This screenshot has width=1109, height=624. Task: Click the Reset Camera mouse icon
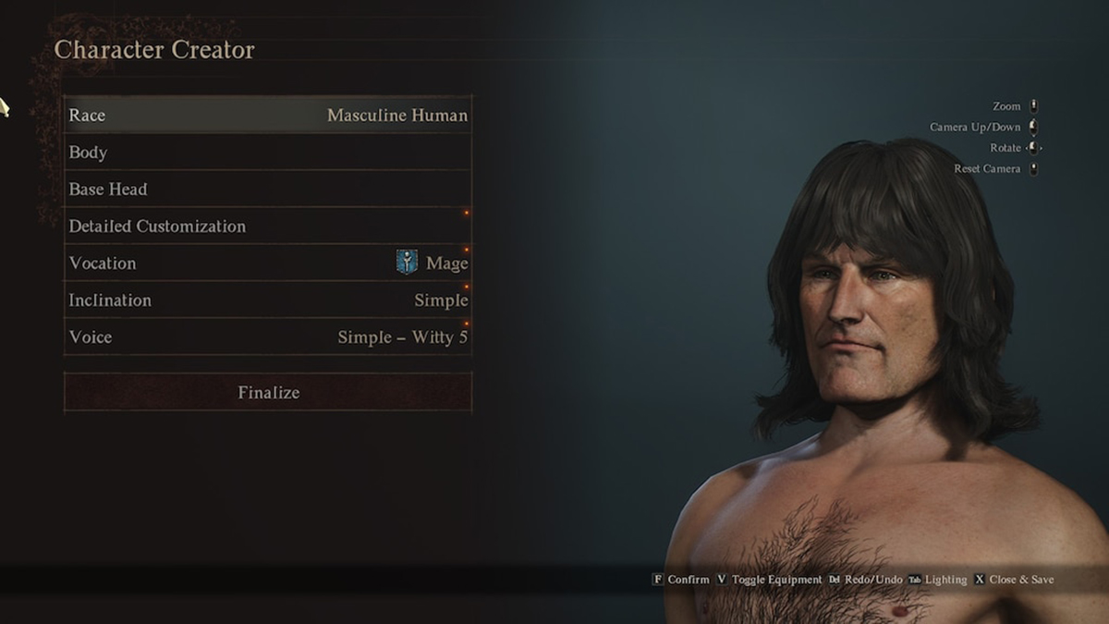click(x=1033, y=169)
